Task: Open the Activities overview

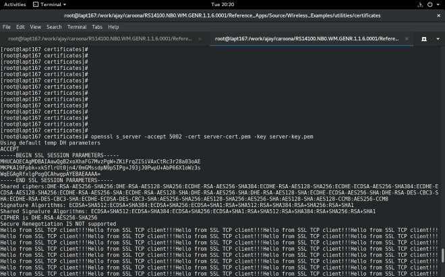Action: point(15,4)
